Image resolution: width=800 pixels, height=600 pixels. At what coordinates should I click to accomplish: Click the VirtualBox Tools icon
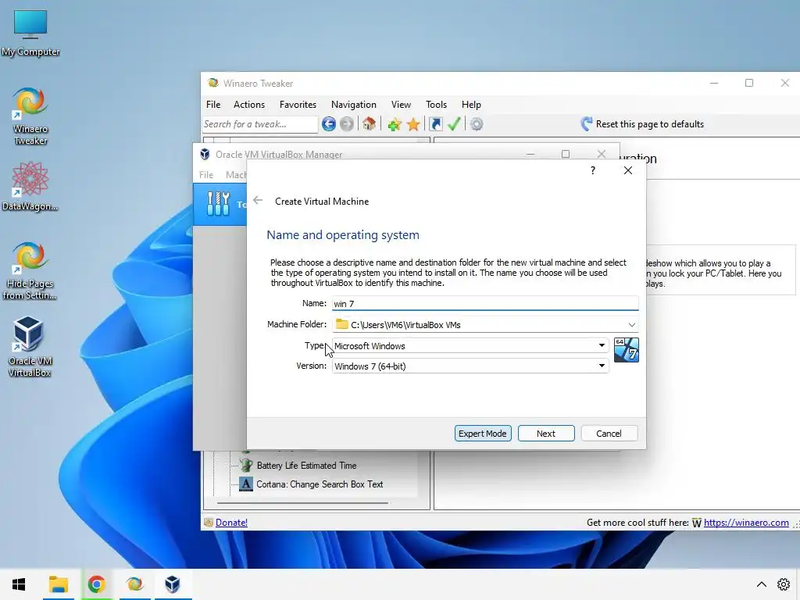pos(219,204)
